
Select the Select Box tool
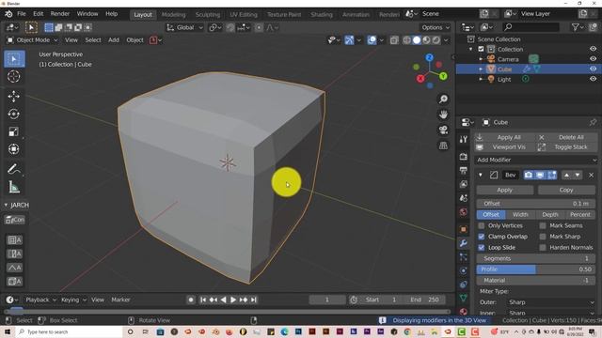(14, 58)
